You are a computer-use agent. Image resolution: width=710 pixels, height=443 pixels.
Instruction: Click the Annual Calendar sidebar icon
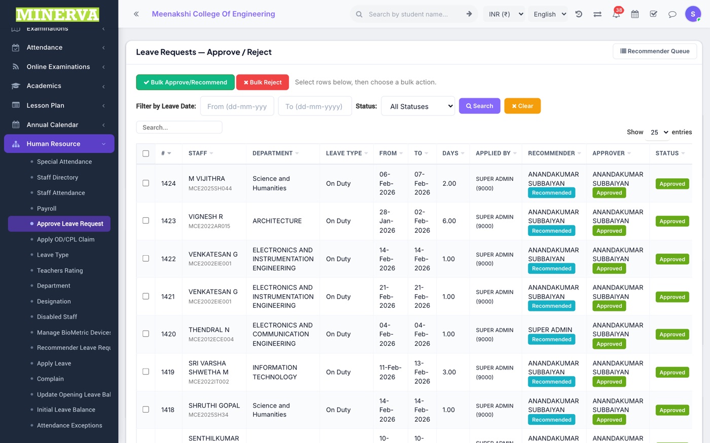point(16,125)
